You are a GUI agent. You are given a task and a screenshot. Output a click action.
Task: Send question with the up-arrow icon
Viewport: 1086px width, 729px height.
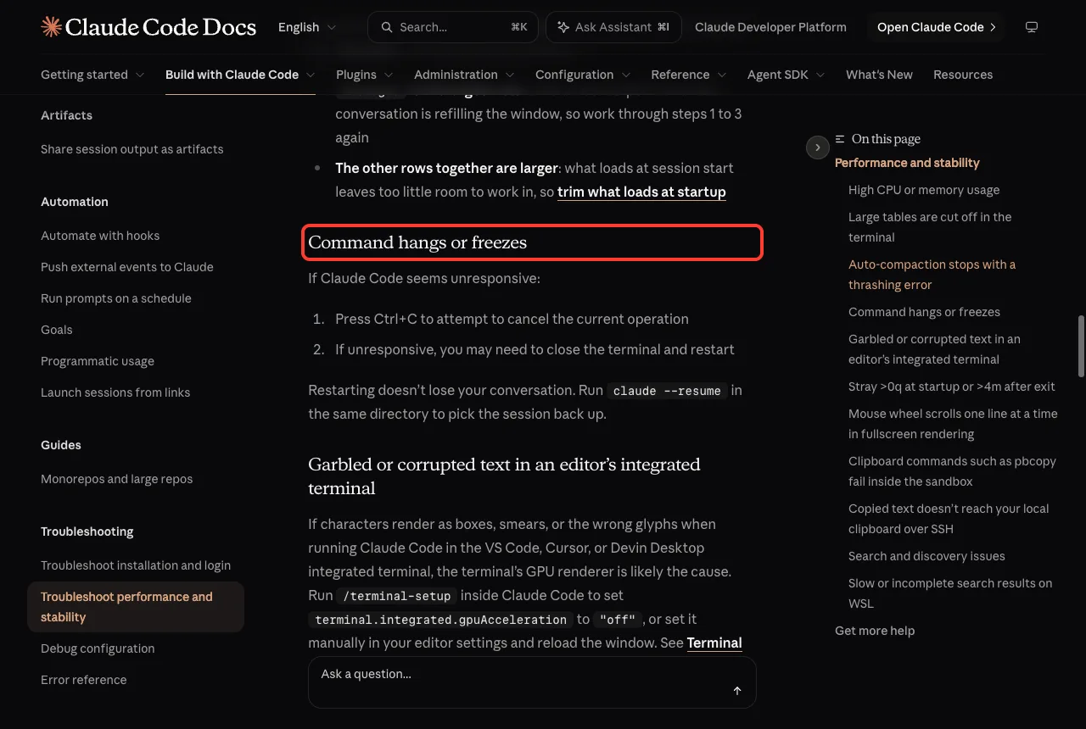(737, 691)
